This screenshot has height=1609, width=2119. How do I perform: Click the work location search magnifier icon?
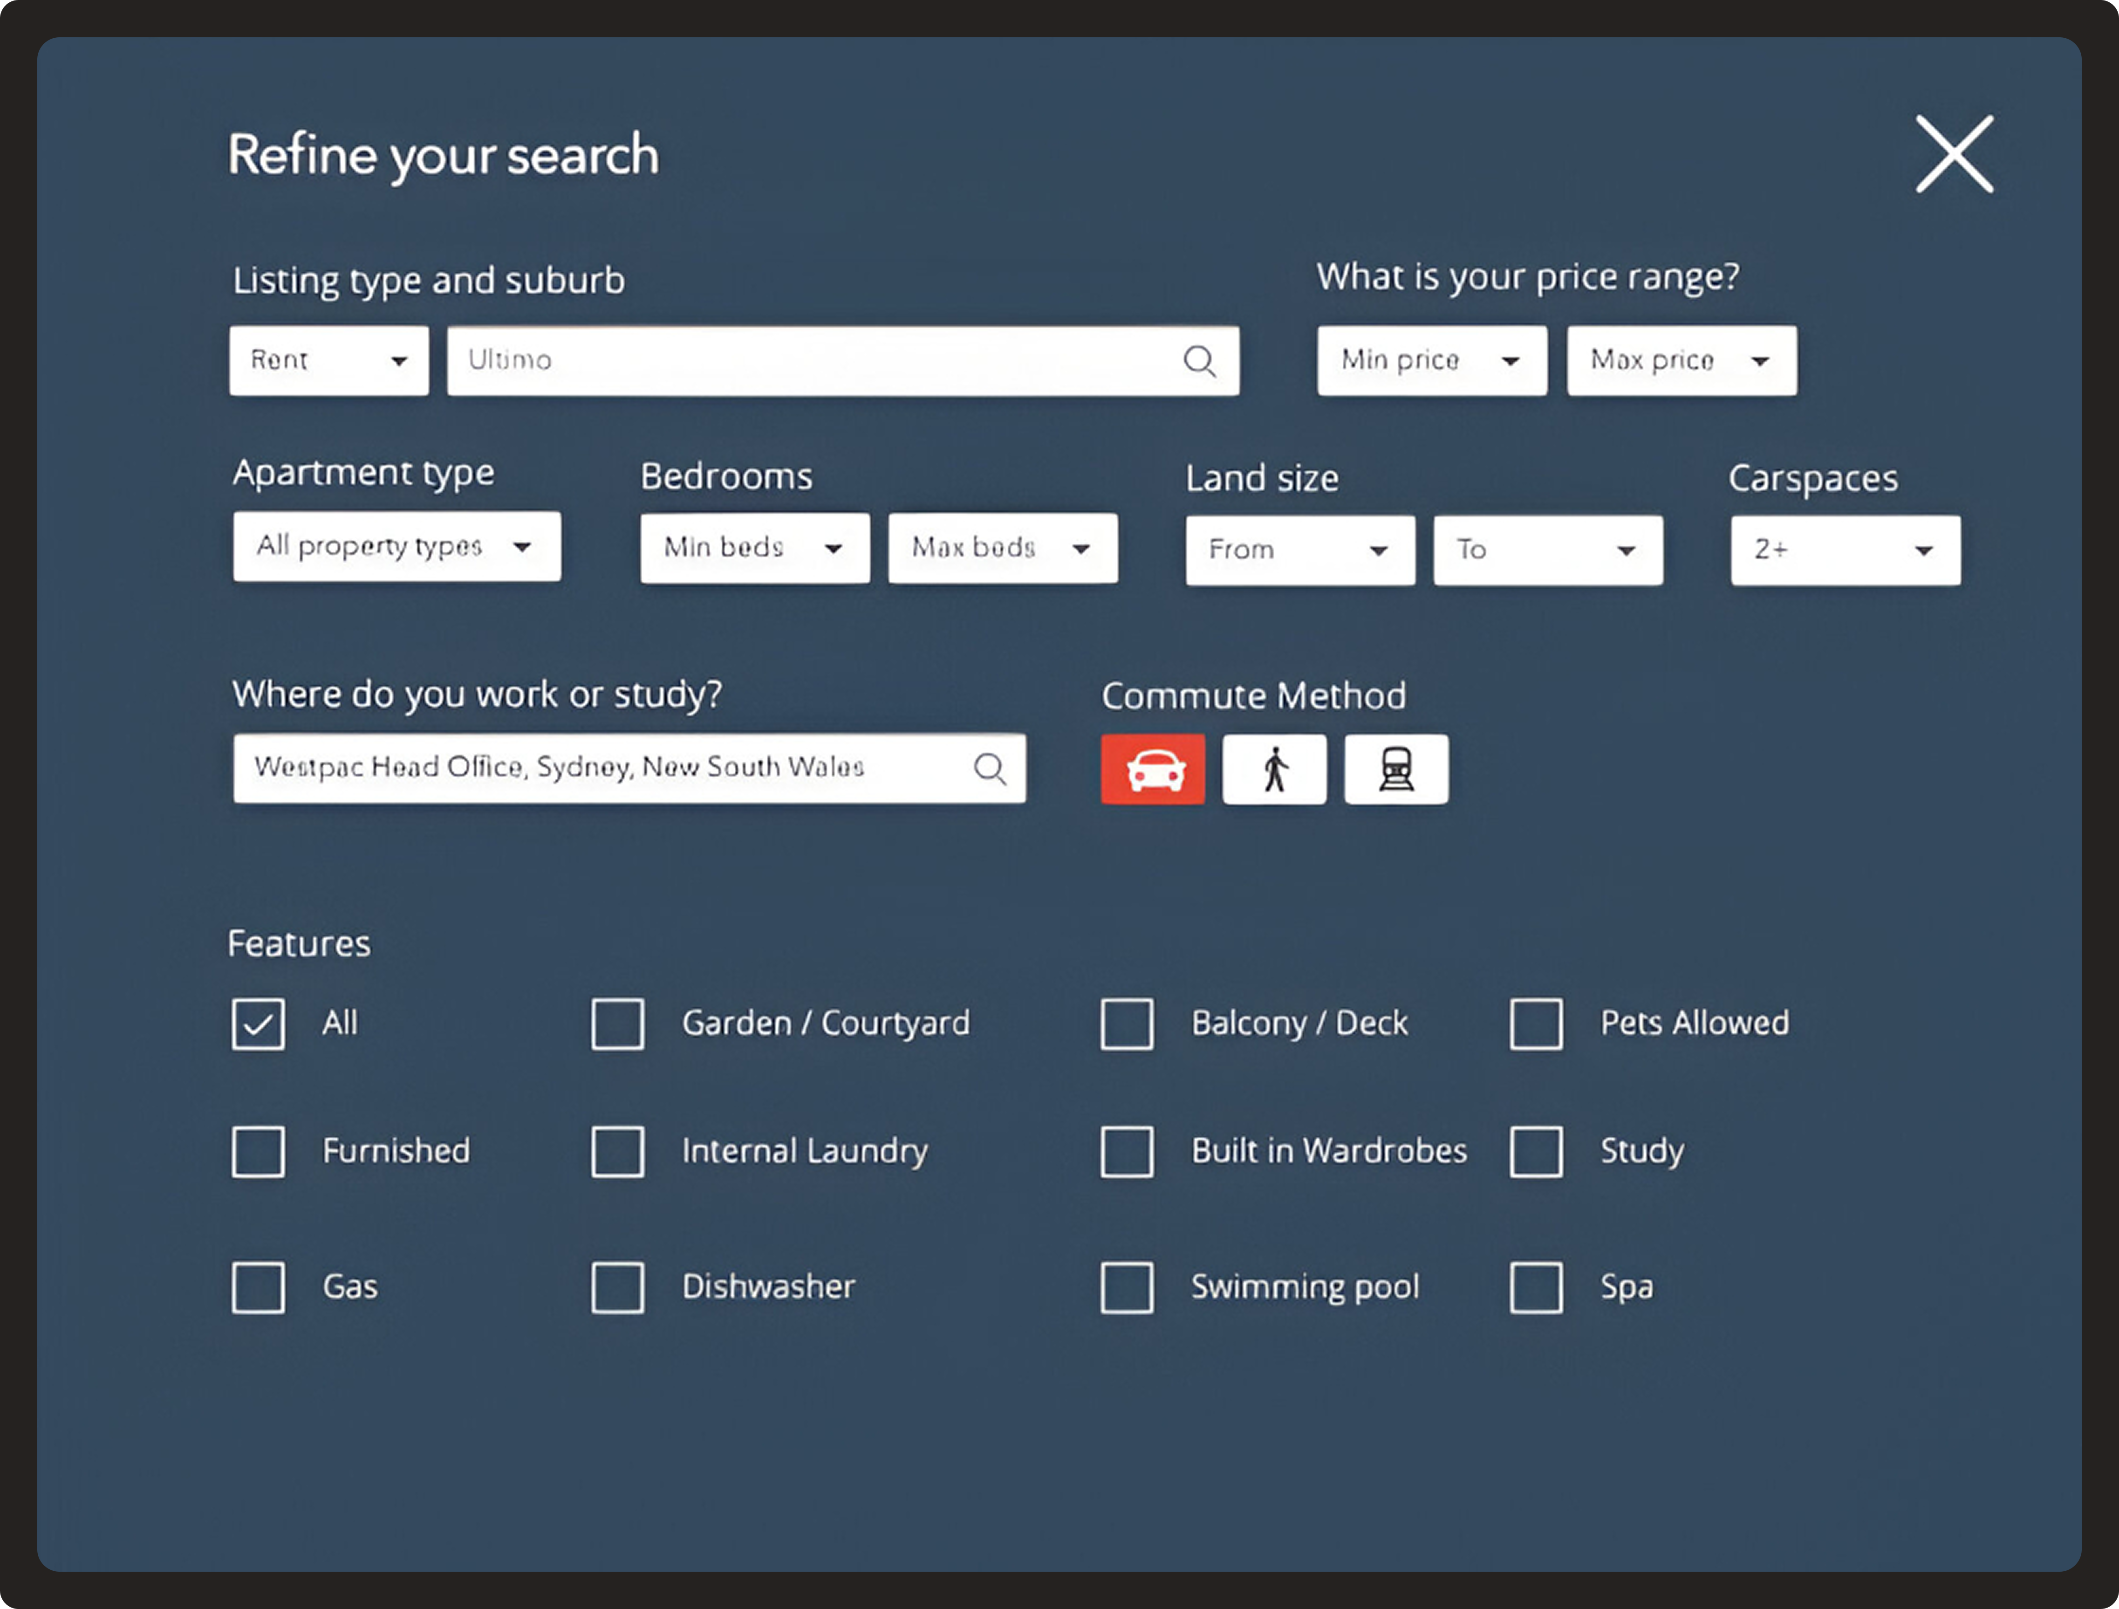991,768
